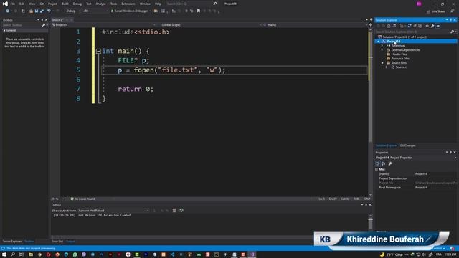Viewport: 459px width, 258px height.
Task: Click the Live Share button
Action: coord(435,11)
